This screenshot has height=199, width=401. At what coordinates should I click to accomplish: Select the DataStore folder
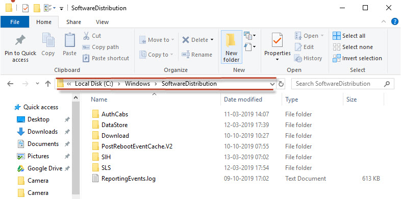tap(110, 125)
